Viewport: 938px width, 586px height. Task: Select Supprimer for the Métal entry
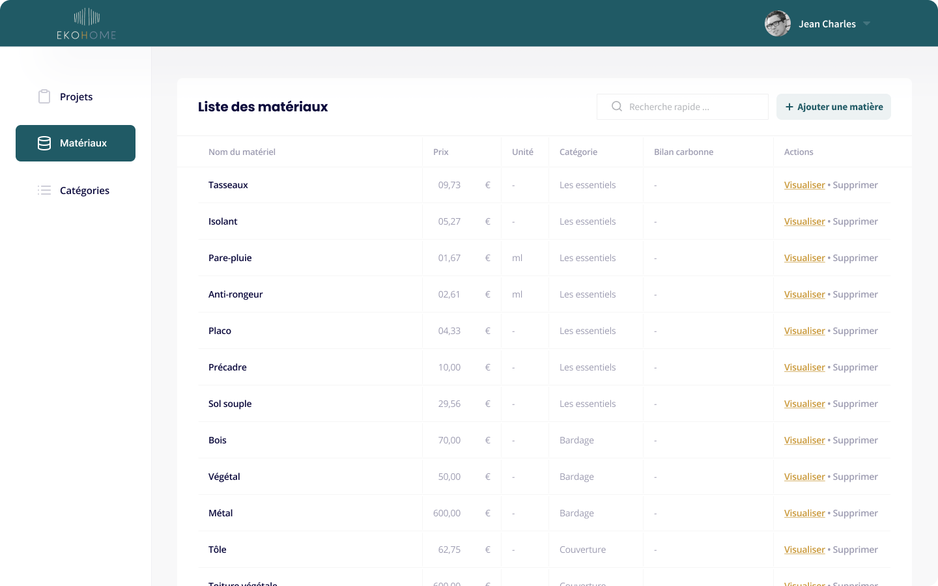point(855,513)
